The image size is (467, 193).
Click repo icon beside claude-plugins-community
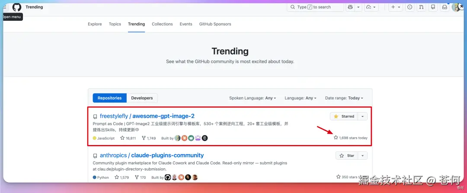[x=95, y=156]
